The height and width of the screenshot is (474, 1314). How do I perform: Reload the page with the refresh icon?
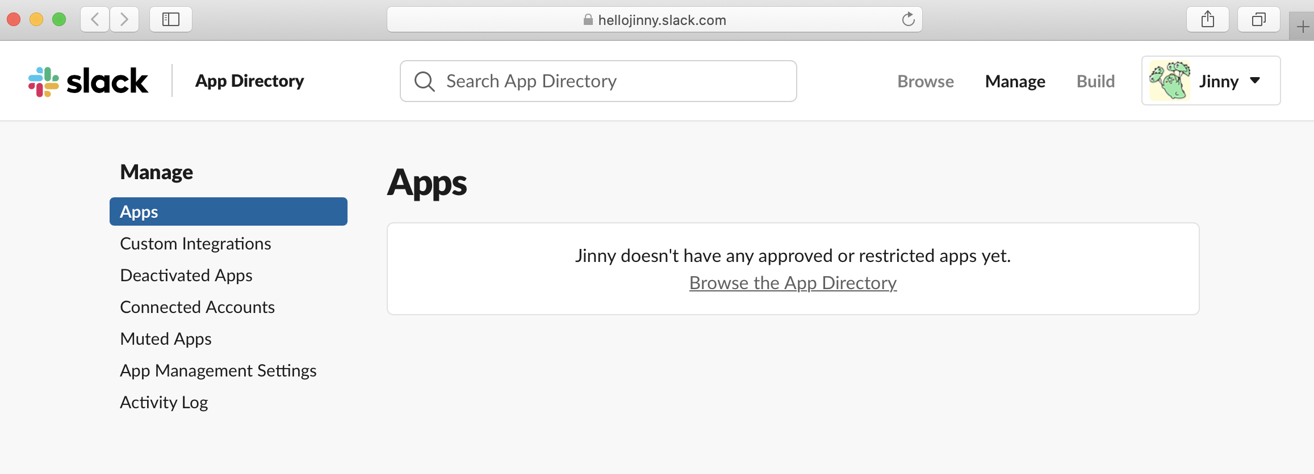click(908, 20)
